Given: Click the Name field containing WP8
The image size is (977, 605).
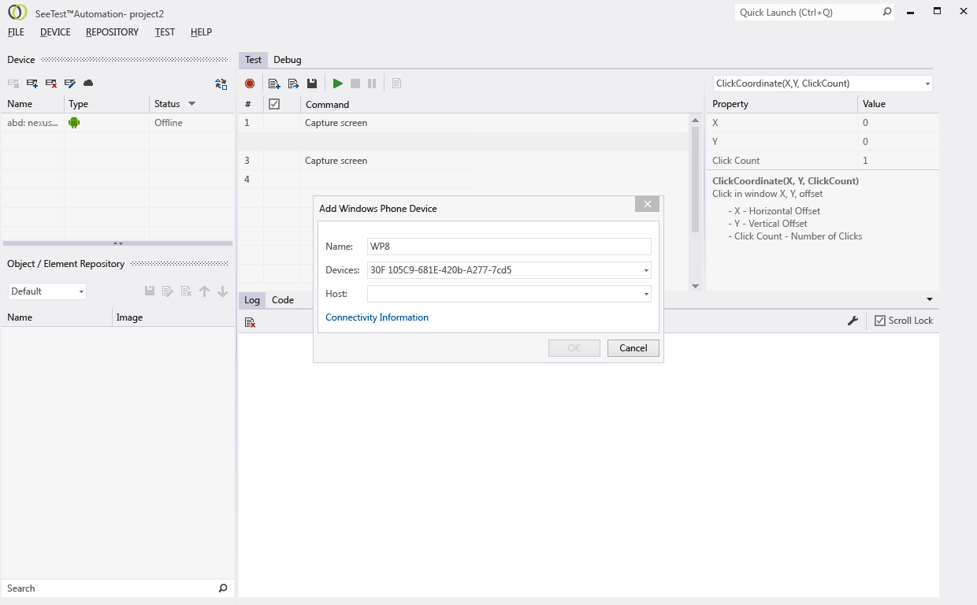Looking at the screenshot, I should click(x=509, y=247).
